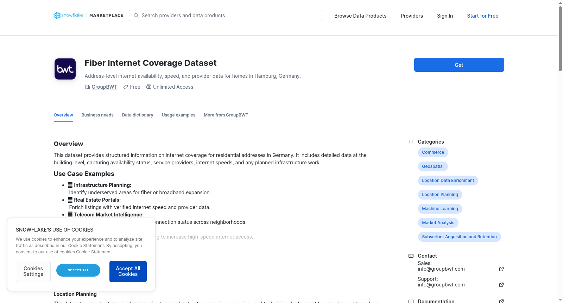Click the envelope icon beside Contact
Image resolution: width=563 pixels, height=303 pixels.
click(411, 256)
